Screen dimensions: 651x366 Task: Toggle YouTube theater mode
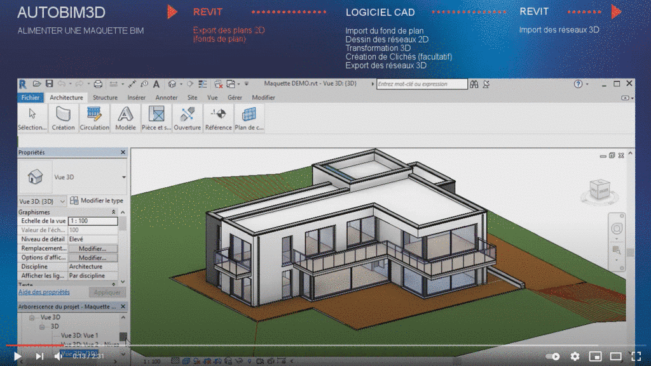615,356
